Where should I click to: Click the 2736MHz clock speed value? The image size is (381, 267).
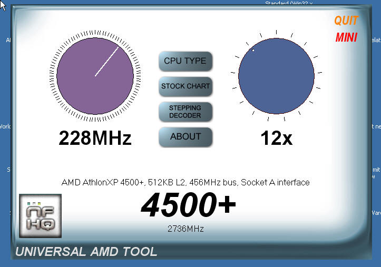[x=185, y=229]
